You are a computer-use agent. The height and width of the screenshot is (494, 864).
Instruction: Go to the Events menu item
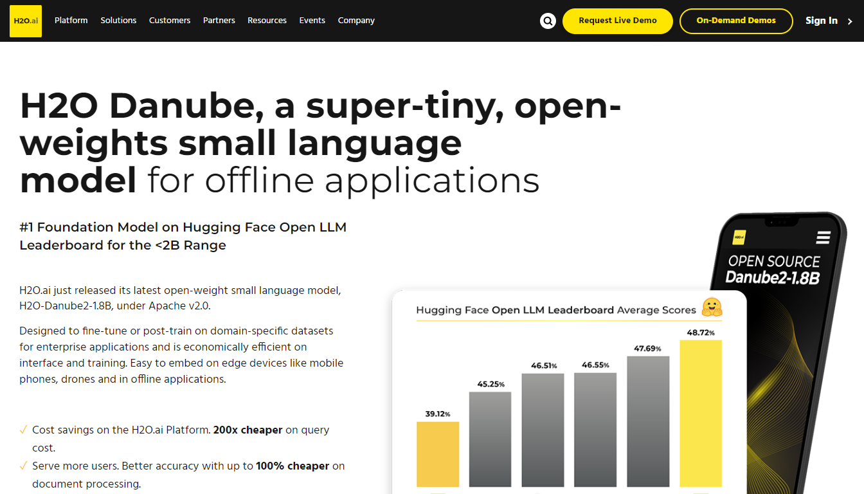312,21
